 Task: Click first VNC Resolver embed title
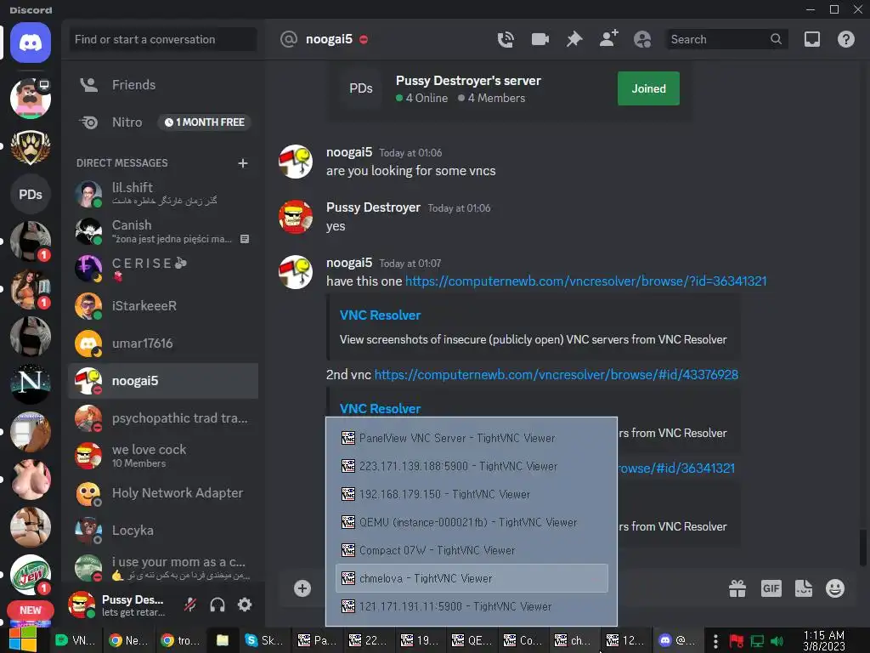(x=380, y=315)
